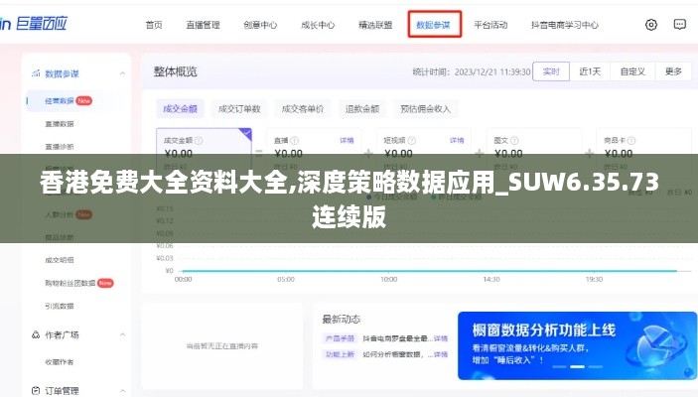Click the 功能上新 tag in 最新动态

tap(340, 354)
